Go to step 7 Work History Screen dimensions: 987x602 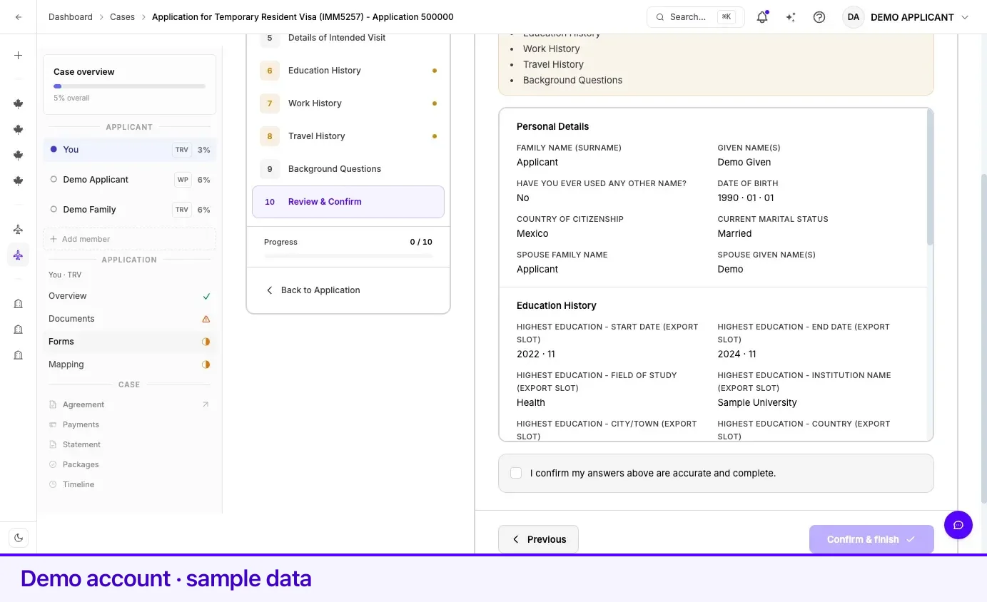[x=348, y=103]
